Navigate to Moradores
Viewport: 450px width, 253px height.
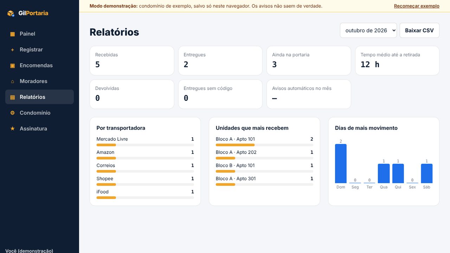39,81
